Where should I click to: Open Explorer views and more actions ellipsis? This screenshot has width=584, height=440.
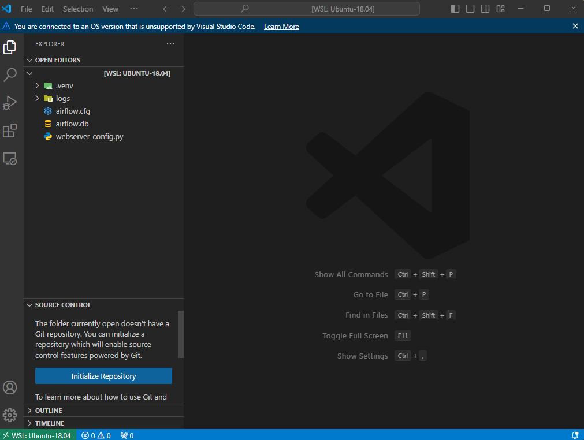coord(170,44)
